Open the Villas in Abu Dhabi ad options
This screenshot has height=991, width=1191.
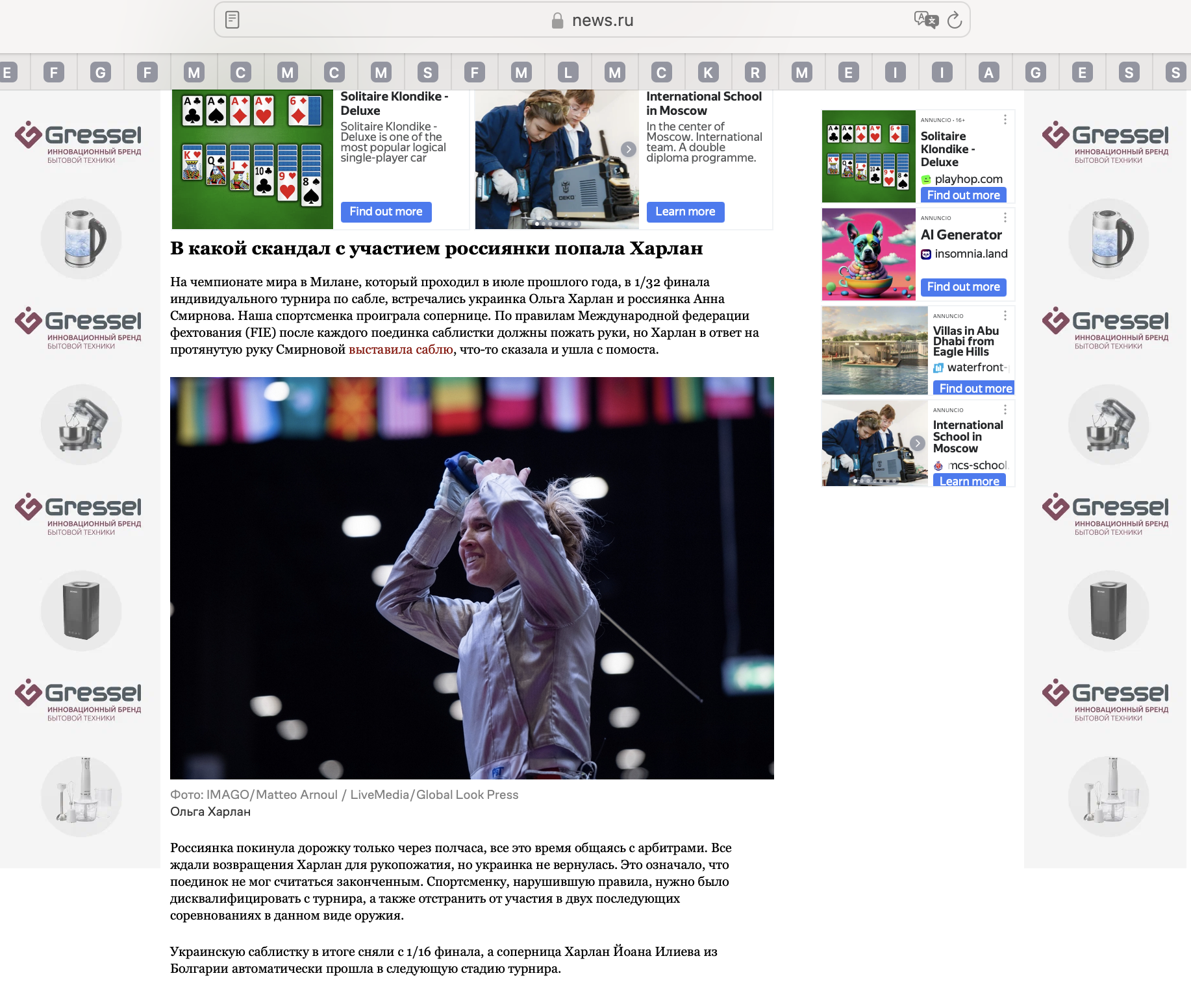tap(1005, 316)
